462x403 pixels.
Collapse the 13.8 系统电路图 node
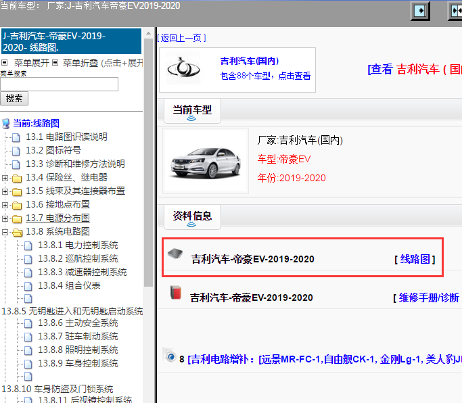click(5, 232)
